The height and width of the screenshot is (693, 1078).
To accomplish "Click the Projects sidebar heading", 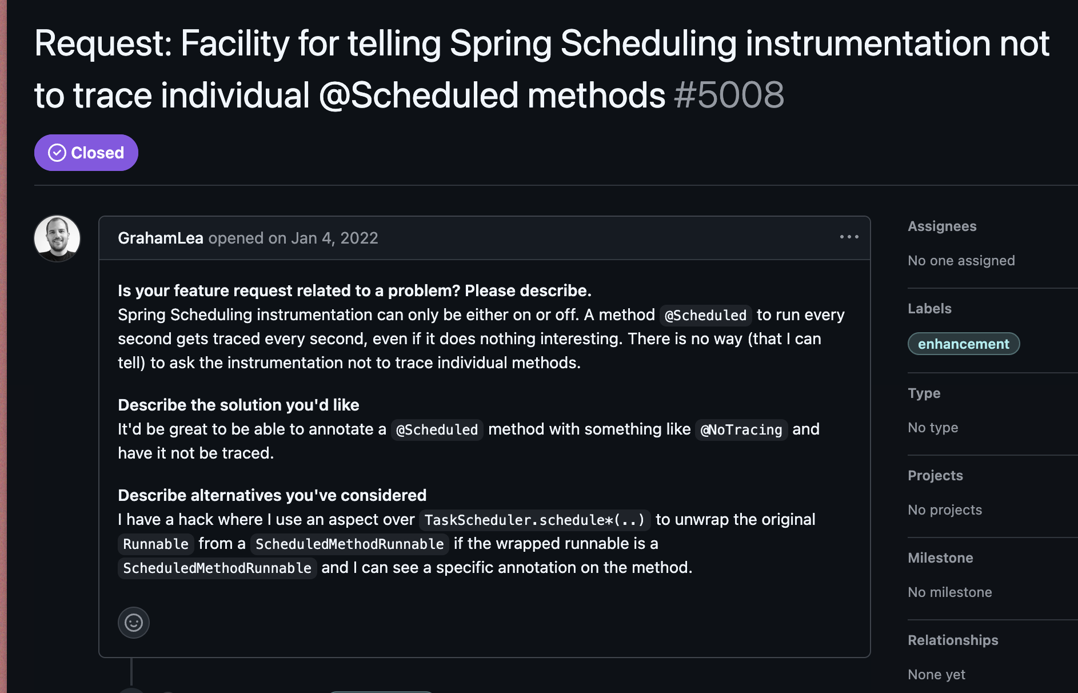I will (935, 476).
